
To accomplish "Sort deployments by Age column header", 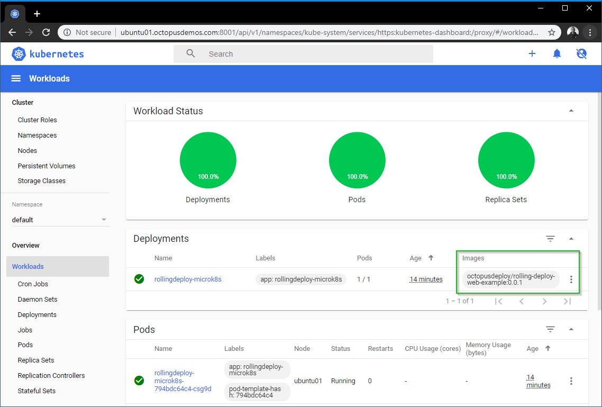I will coord(416,258).
